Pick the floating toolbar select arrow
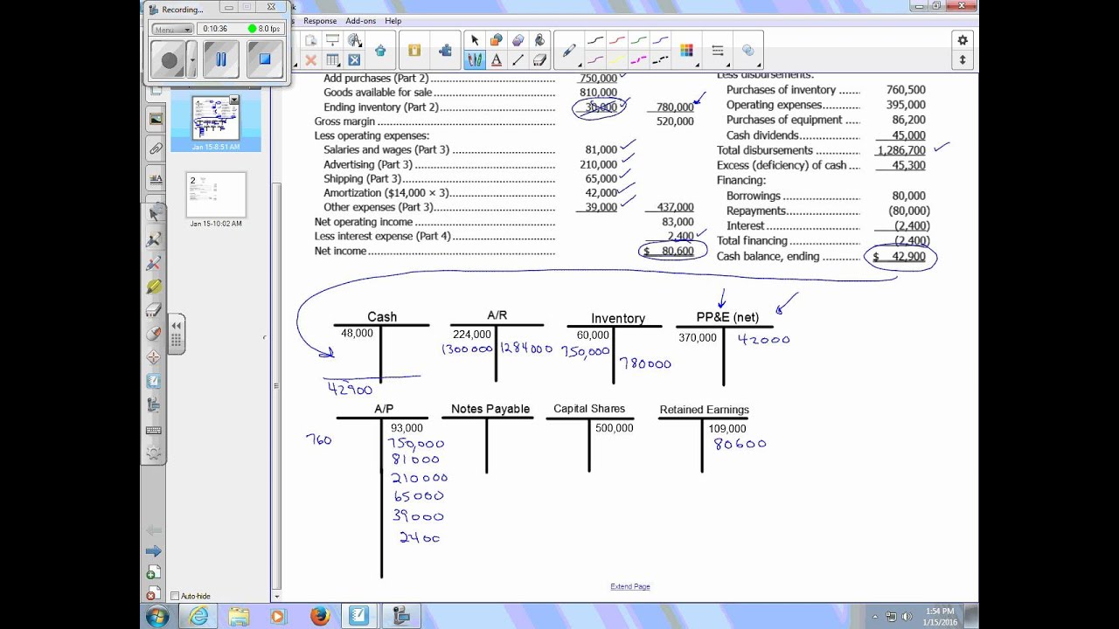The width and height of the screenshot is (1119, 629). [x=154, y=214]
